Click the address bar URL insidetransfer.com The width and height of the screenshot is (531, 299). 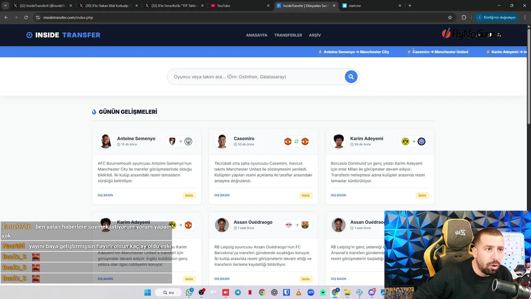click(68, 17)
